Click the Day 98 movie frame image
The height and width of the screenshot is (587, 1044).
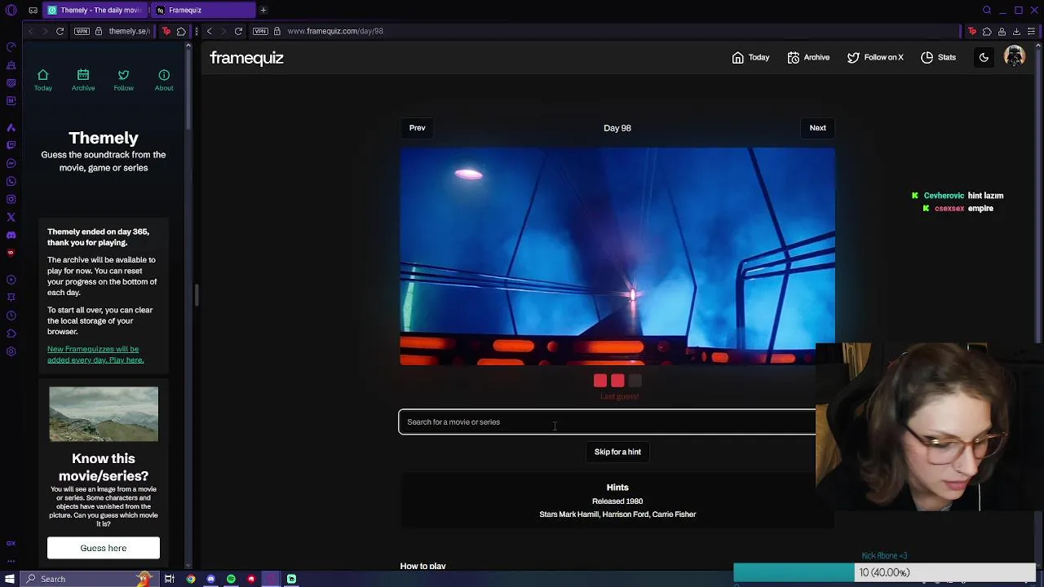click(x=617, y=256)
